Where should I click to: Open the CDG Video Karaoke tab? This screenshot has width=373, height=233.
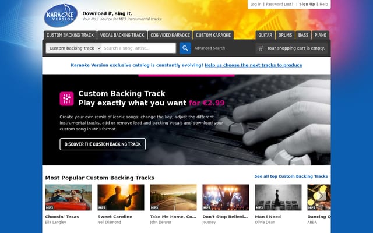click(170, 35)
